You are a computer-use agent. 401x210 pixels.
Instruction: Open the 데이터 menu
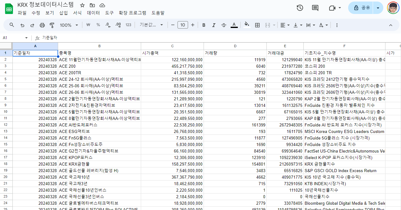tap(93, 13)
